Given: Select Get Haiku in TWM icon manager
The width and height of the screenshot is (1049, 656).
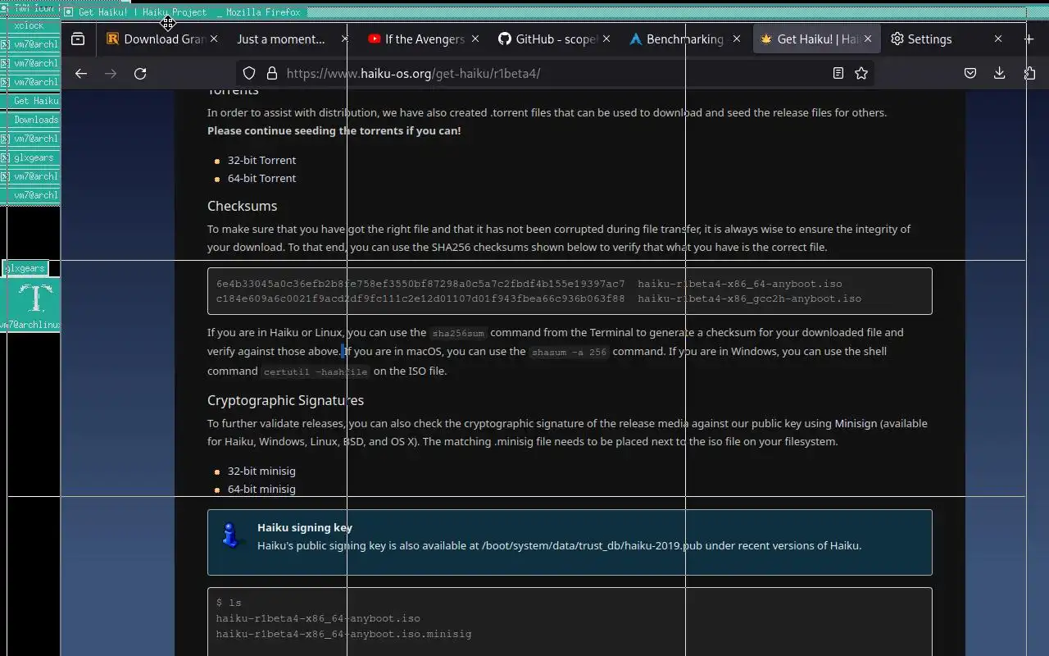Looking at the screenshot, I should (x=30, y=101).
